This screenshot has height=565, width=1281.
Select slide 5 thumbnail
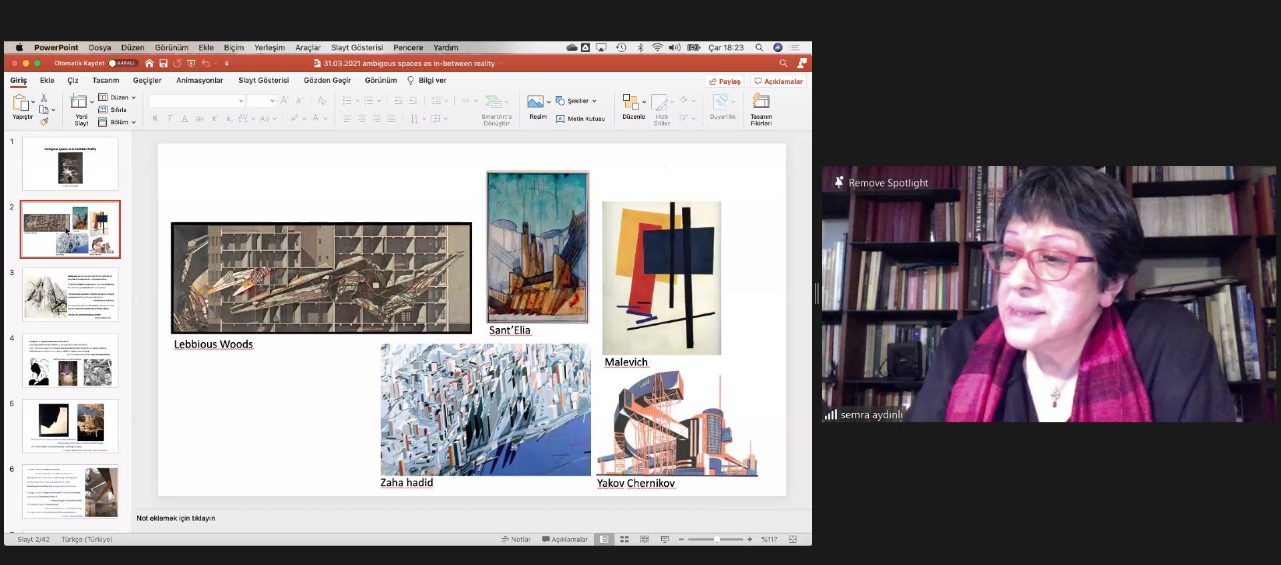70,426
